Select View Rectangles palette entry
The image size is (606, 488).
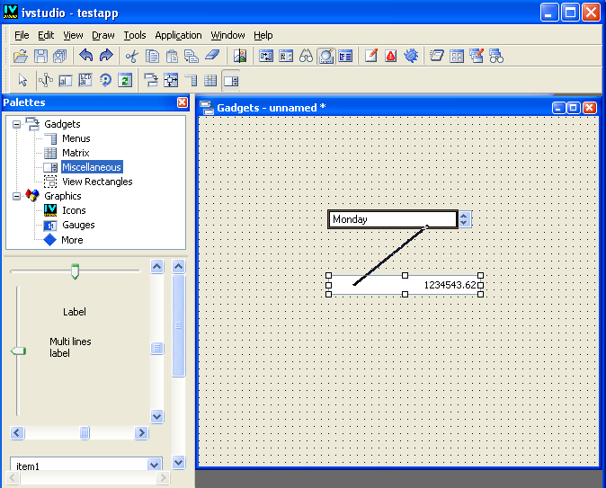tap(96, 182)
